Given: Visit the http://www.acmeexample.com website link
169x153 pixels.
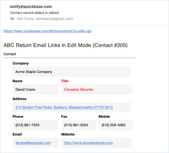Looking at the screenshot, I should pyautogui.click(x=88, y=143).
